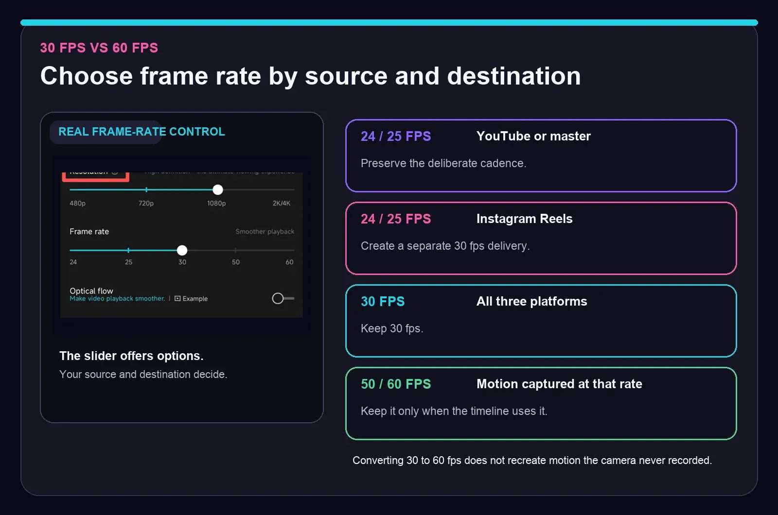778x515 pixels.
Task: Click the 'Keep 30 fps.' text
Action: pos(392,328)
